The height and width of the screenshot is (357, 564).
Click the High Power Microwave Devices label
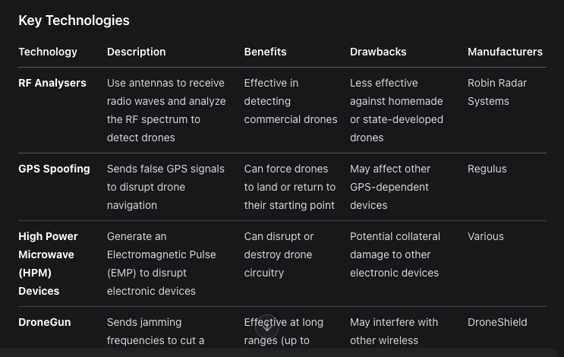coord(48,264)
